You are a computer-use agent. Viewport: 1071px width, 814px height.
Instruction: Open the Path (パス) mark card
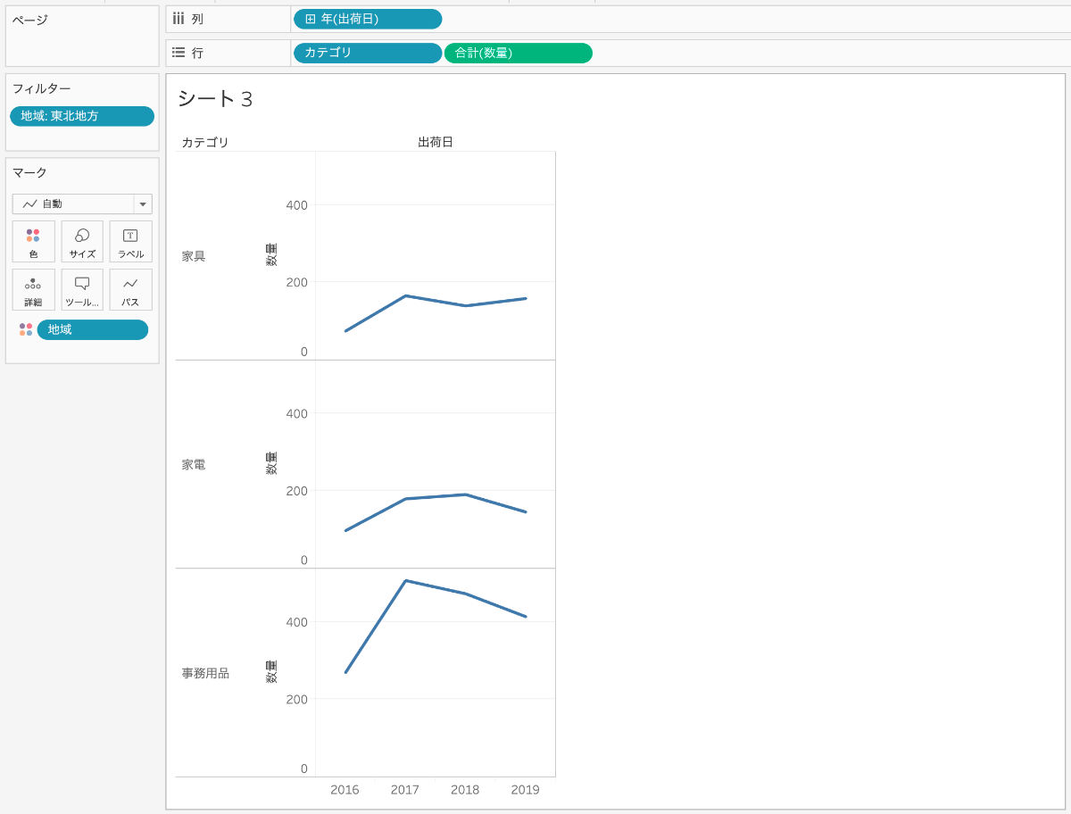(130, 290)
